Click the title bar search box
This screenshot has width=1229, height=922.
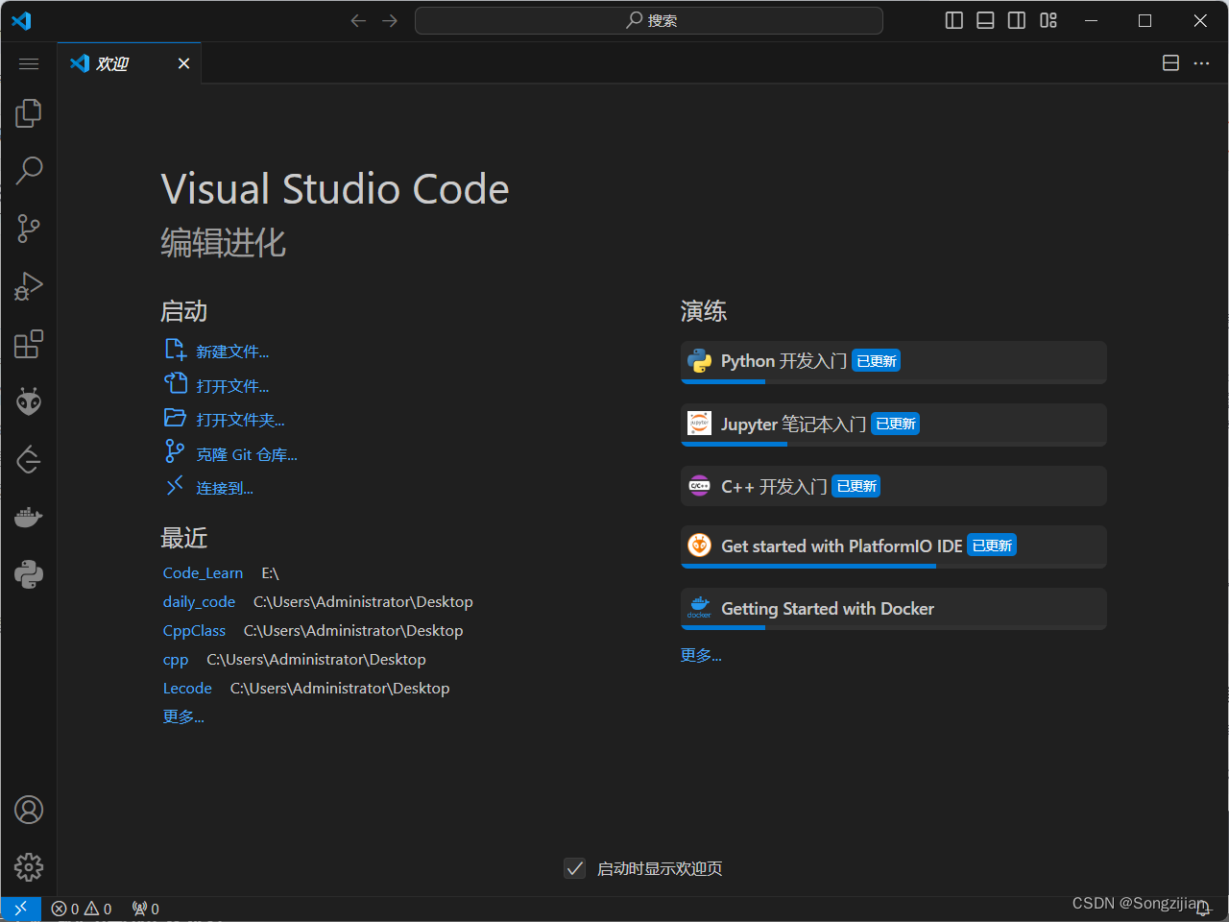pyautogui.click(x=649, y=20)
